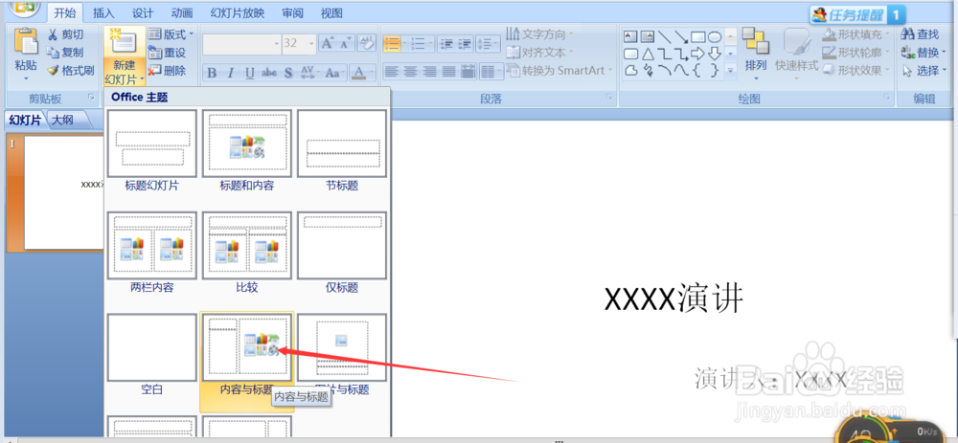Open Text Direction (文字方向) button
Viewport: 958px width, 443px height.
[x=540, y=34]
